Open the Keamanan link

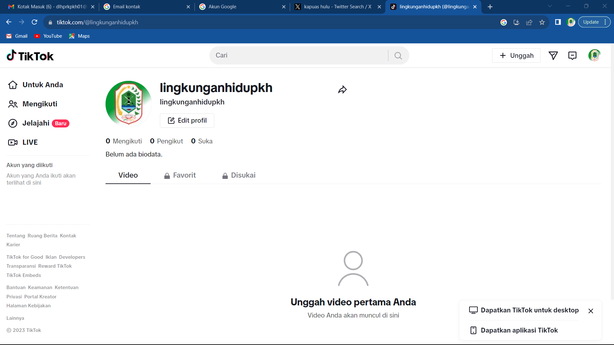(x=40, y=287)
